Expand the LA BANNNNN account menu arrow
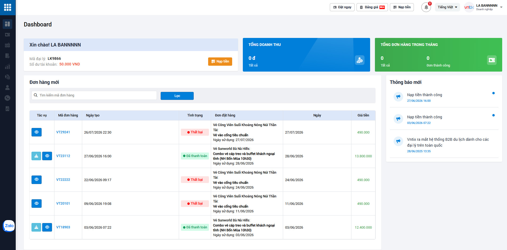Viewport: 507px width, 250px height. 501,7
